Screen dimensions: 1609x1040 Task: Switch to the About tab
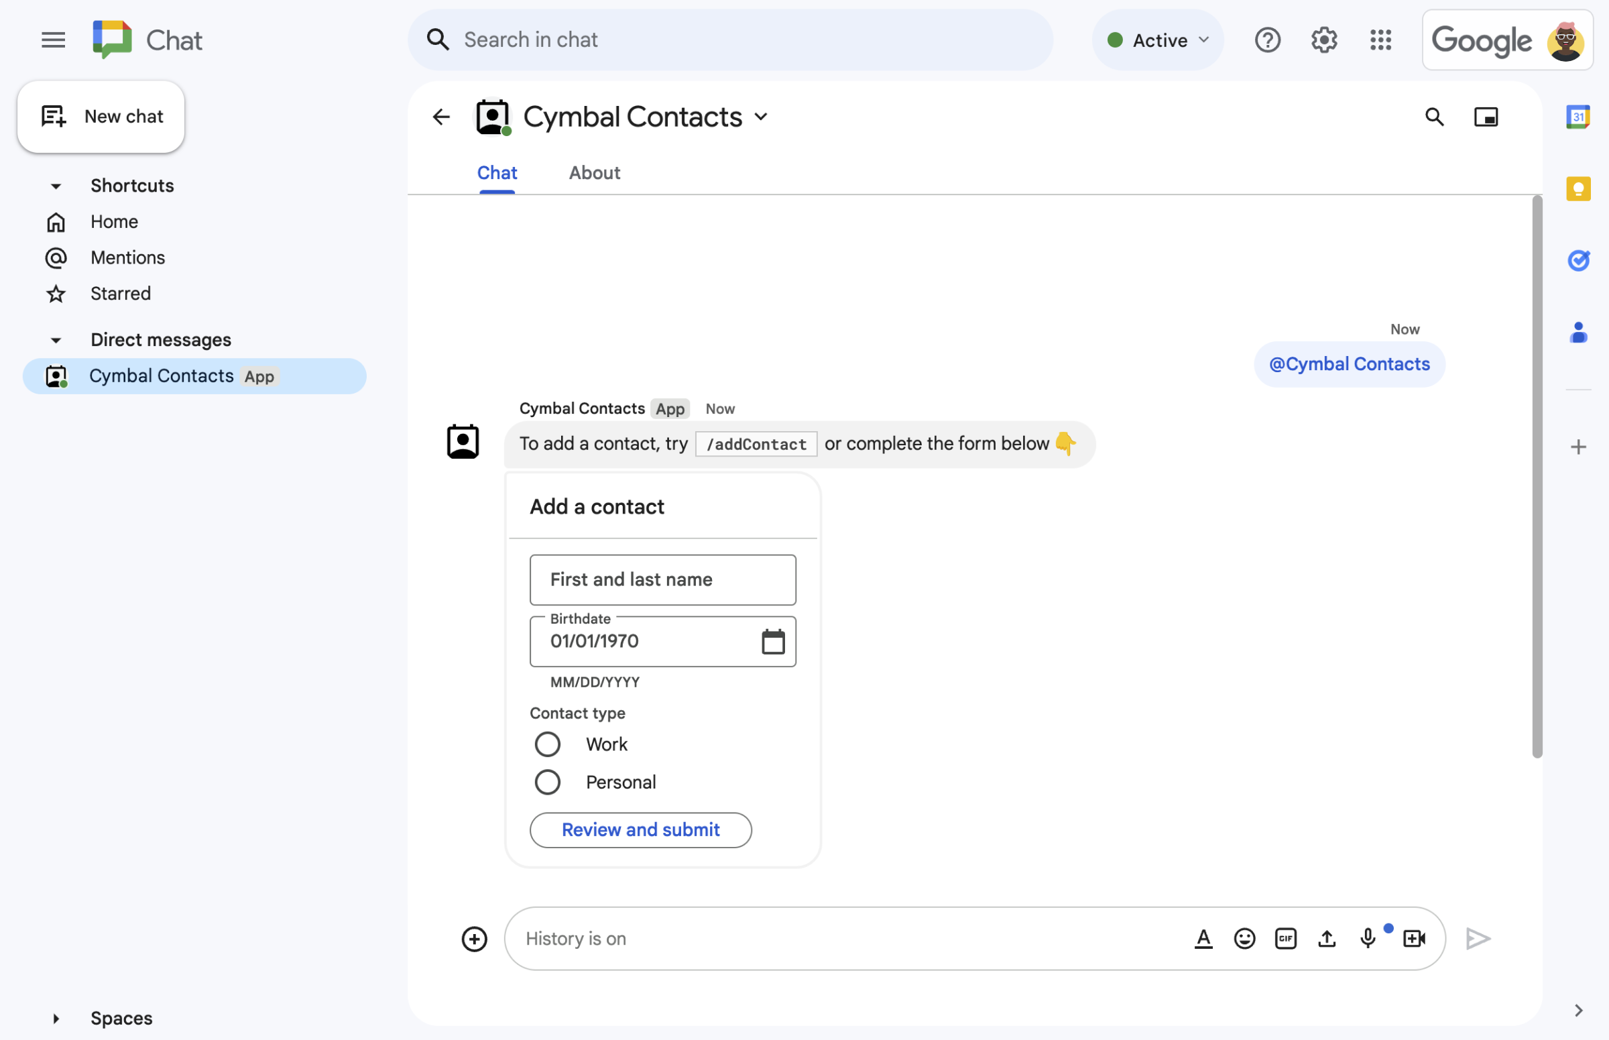coord(595,171)
